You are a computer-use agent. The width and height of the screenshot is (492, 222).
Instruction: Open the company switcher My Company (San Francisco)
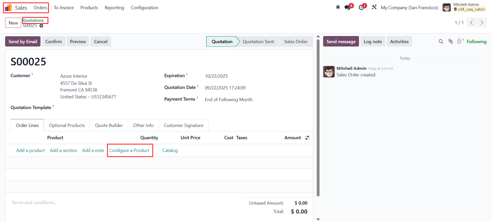[x=409, y=8]
